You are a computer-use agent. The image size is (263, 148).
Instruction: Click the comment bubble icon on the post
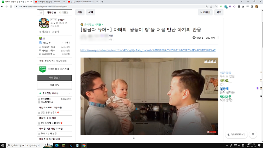(x=194, y=38)
